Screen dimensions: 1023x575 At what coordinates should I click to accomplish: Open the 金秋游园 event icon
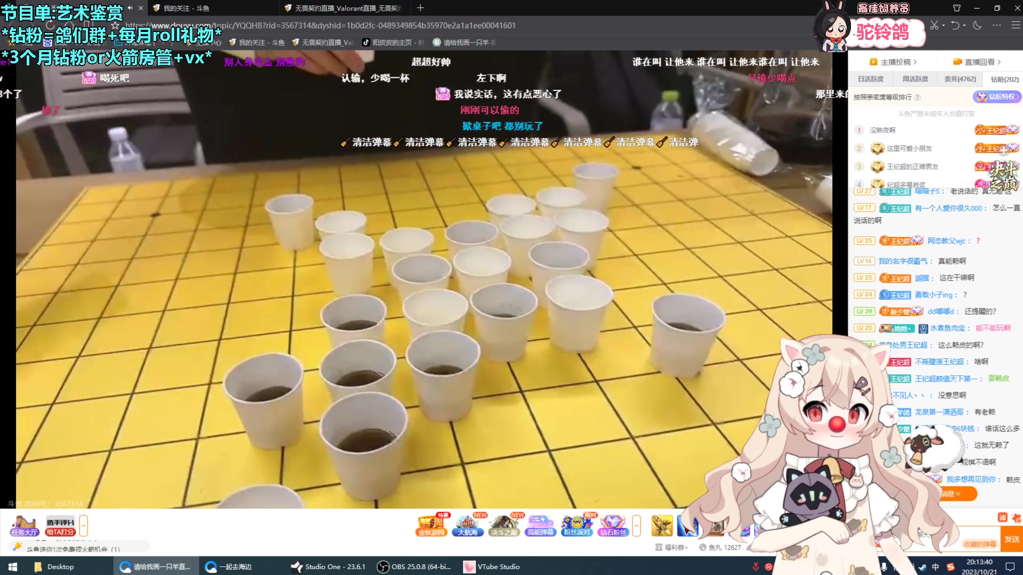[432, 525]
